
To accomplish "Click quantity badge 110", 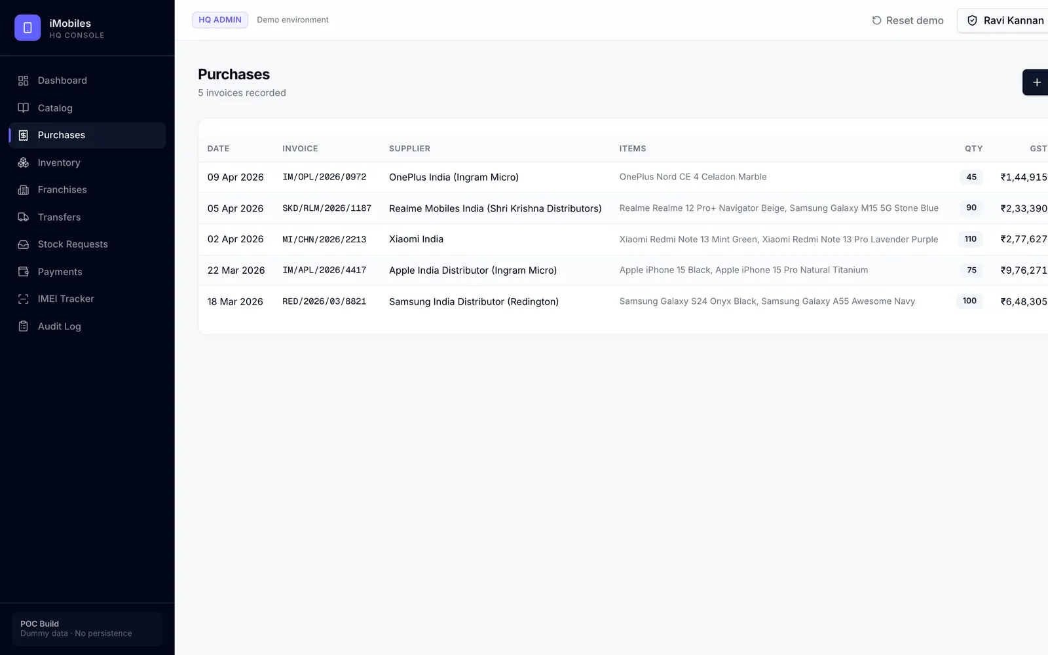I will 970,239.
